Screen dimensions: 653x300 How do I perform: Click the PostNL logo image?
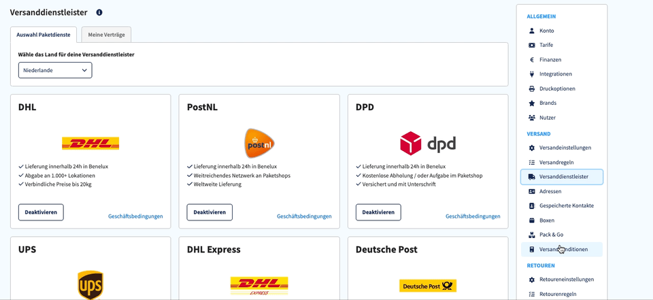click(x=259, y=144)
